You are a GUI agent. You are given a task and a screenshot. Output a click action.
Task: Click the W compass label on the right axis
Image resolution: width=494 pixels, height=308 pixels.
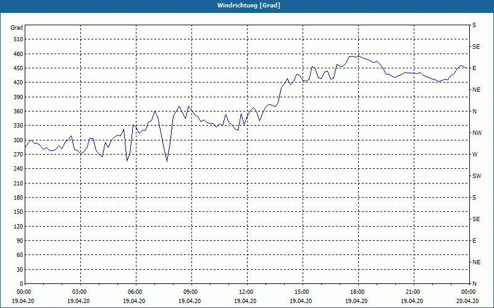click(475, 155)
